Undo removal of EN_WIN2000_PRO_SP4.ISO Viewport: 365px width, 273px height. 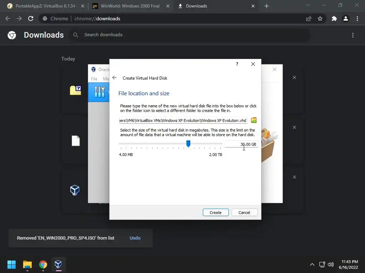(135, 238)
